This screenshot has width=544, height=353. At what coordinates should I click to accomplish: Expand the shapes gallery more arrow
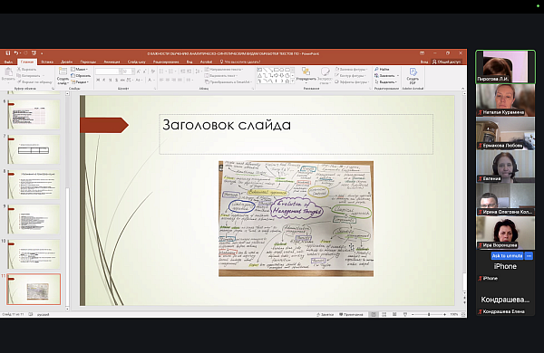pos(293,81)
